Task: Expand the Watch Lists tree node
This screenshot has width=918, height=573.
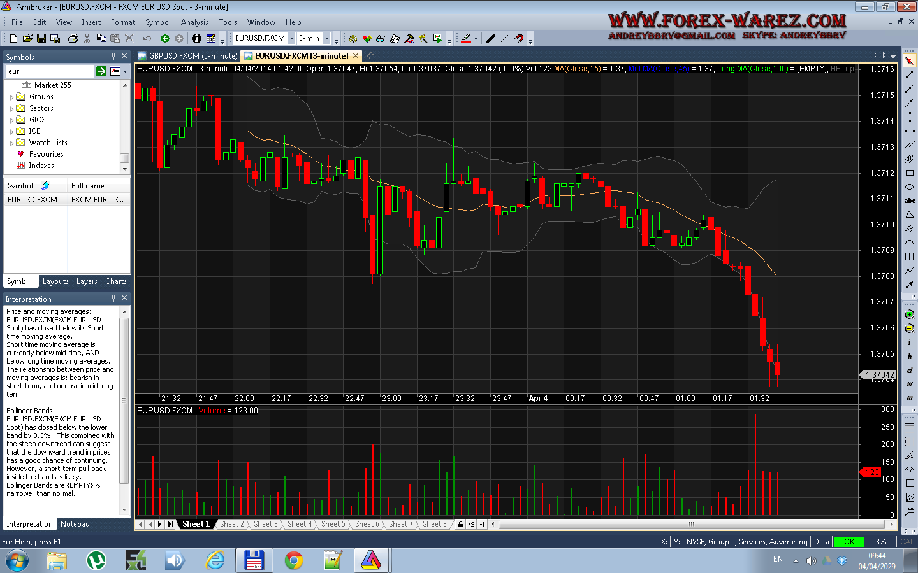Action: (11, 143)
